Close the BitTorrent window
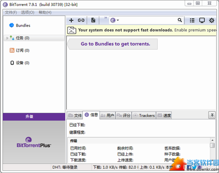Image resolution: width=219 pixels, height=173 pixels. (209, 3)
